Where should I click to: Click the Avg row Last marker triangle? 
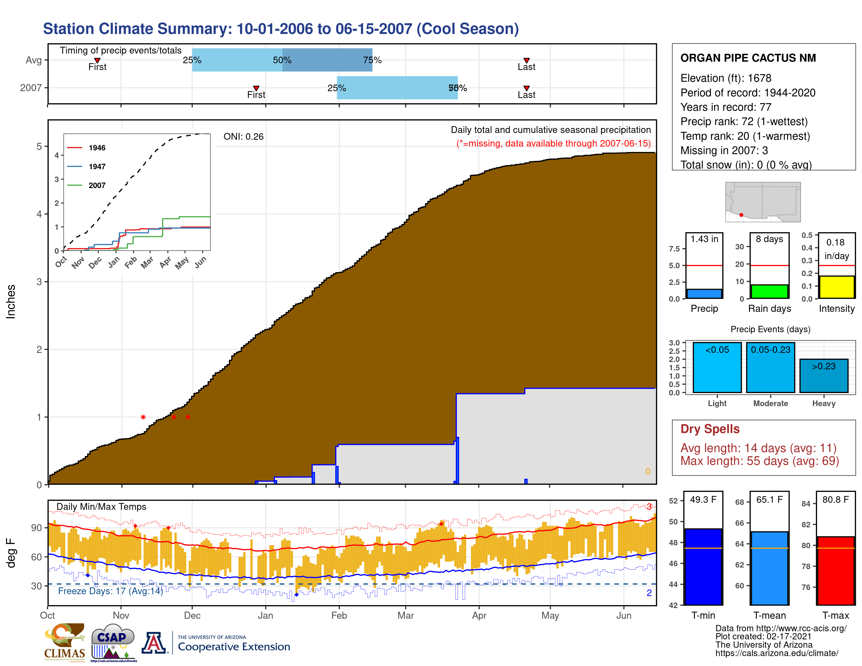click(x=527, y=60)
